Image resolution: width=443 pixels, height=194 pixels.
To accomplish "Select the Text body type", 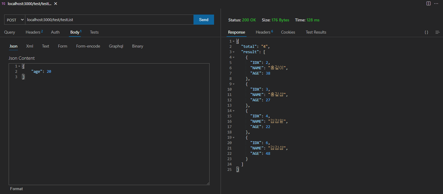I will (x=46, y=46).
